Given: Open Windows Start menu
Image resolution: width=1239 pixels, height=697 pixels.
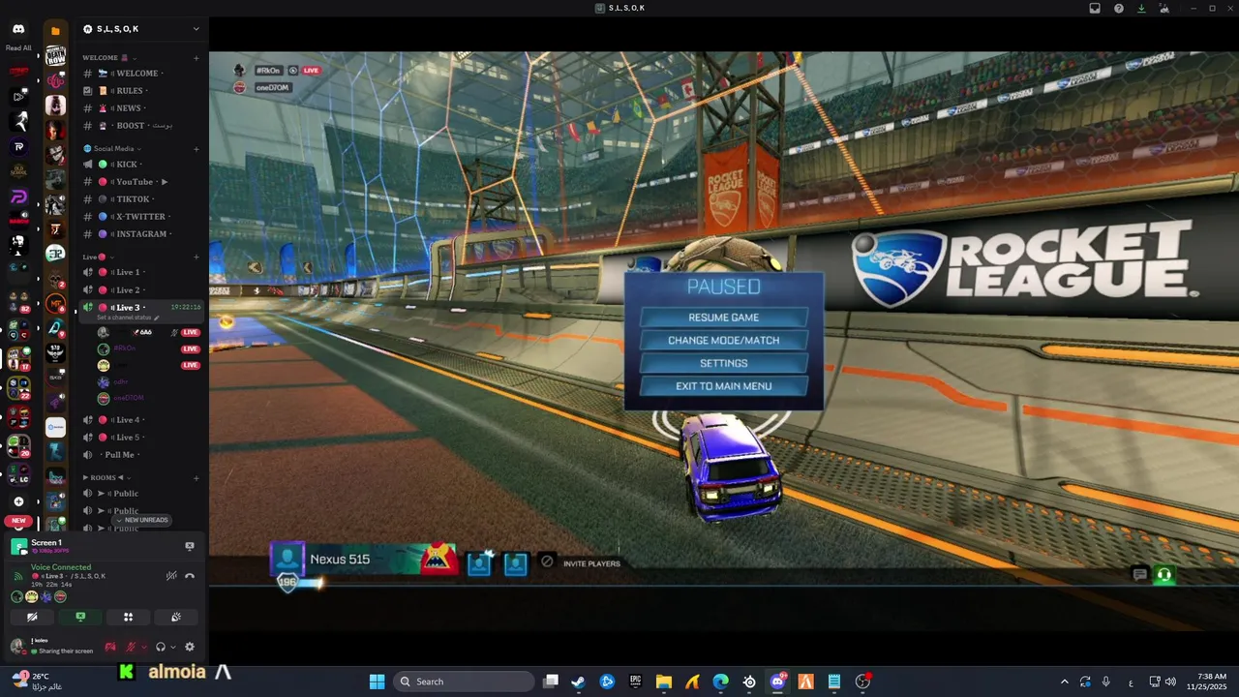Looking at the screenshot, I should 377,682.
